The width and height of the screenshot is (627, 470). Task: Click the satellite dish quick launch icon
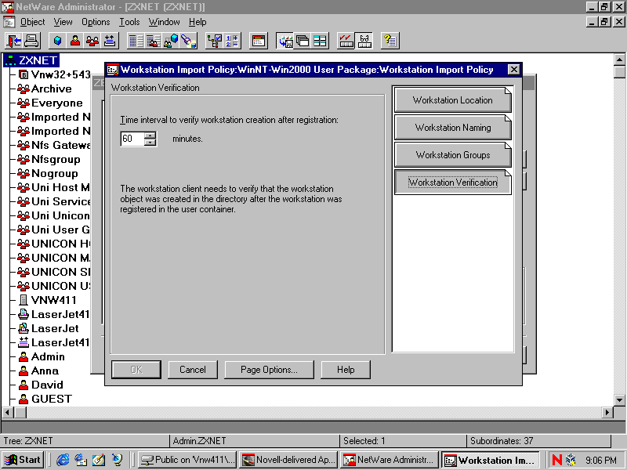click(117, 460)
